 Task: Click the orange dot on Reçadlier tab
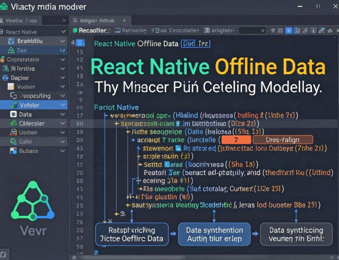[x=75, y=31]
